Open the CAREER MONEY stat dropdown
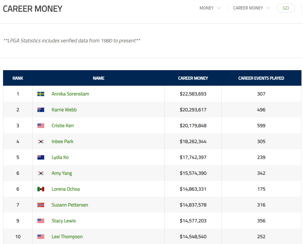Image resolution: width=303 pixels, height=244 pixels. 252,8
